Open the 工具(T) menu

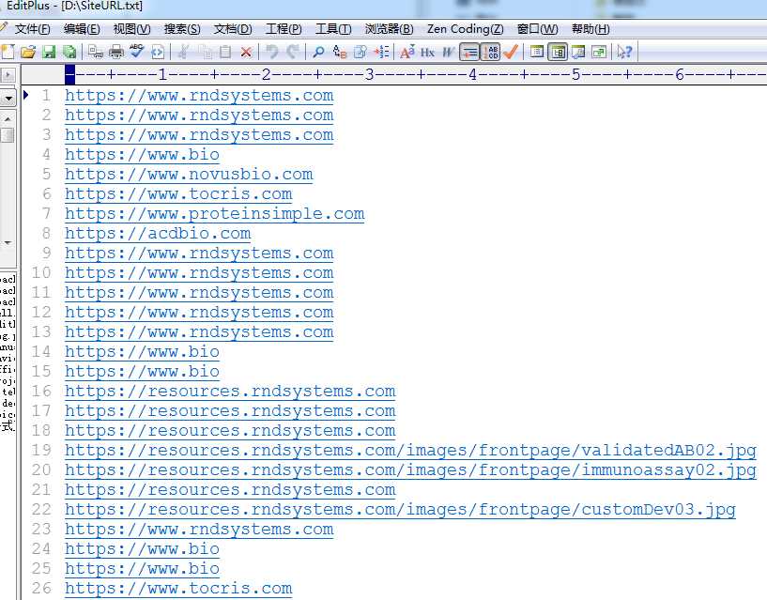tap(333, 29)
